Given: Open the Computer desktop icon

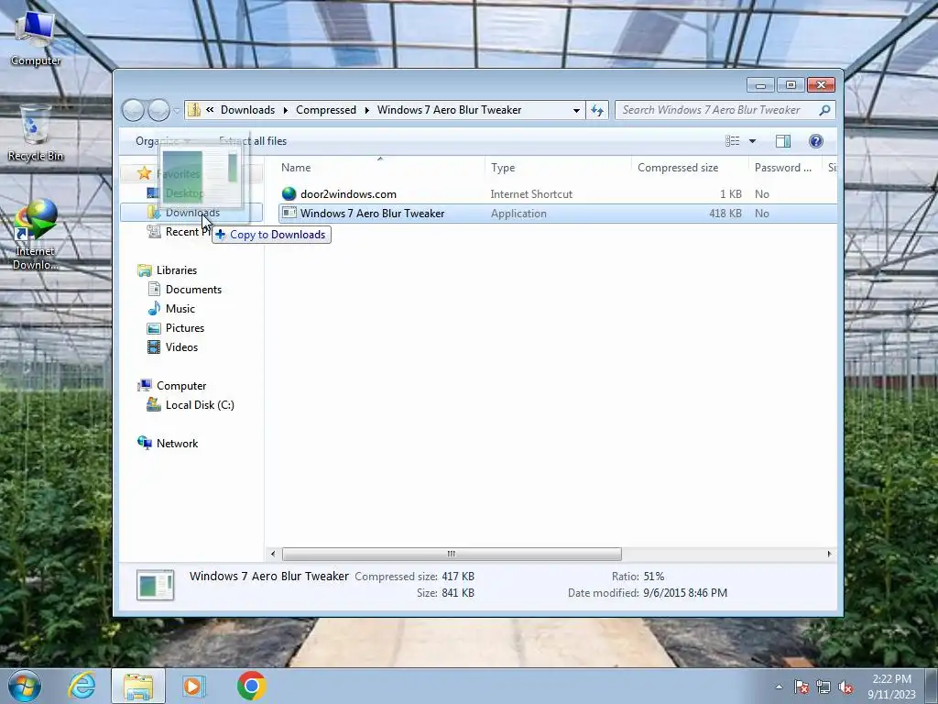Looking at the screenshot, I should pyautogui.click(x=36, y=38).
